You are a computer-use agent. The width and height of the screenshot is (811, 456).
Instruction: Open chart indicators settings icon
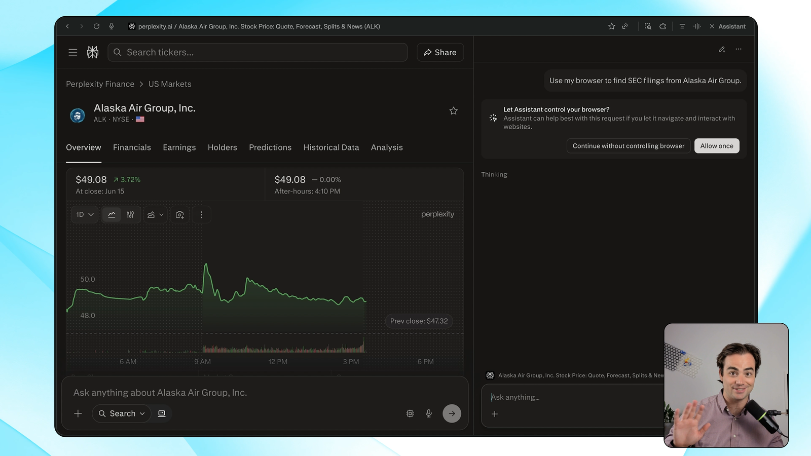130,215
